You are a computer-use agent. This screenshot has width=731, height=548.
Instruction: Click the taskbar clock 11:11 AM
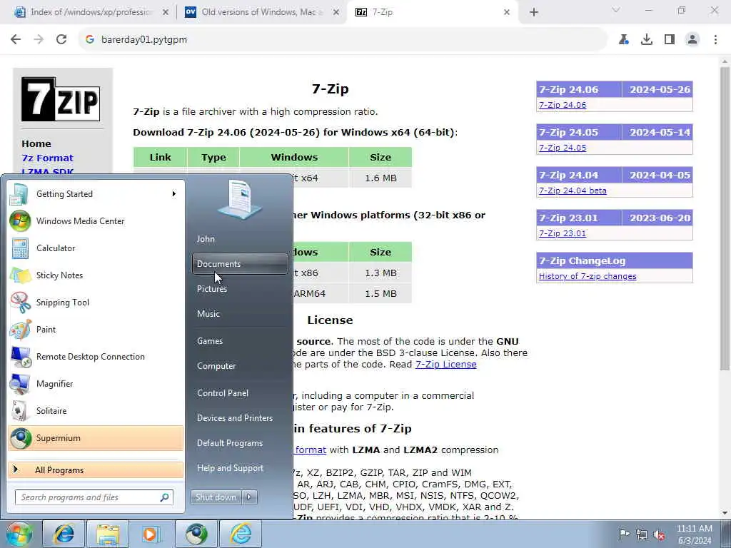(x=694, y=529)
